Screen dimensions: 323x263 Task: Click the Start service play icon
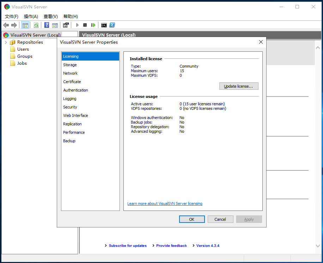[x=77, y=25]
